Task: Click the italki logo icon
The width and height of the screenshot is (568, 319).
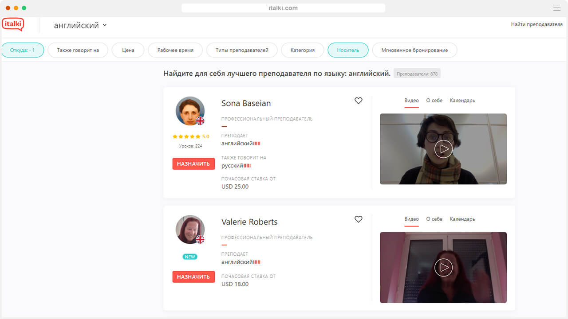Action: 13,24
